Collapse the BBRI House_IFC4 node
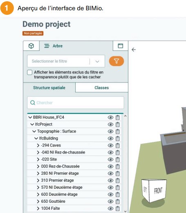 30,117
